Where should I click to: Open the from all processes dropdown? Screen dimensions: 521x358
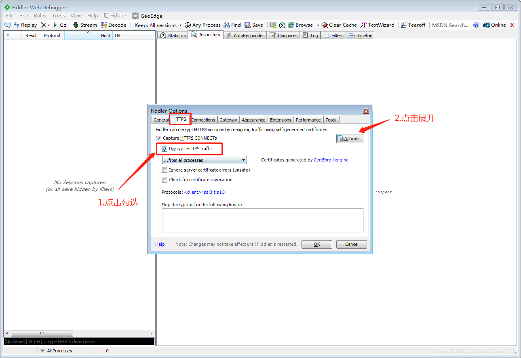205,160
